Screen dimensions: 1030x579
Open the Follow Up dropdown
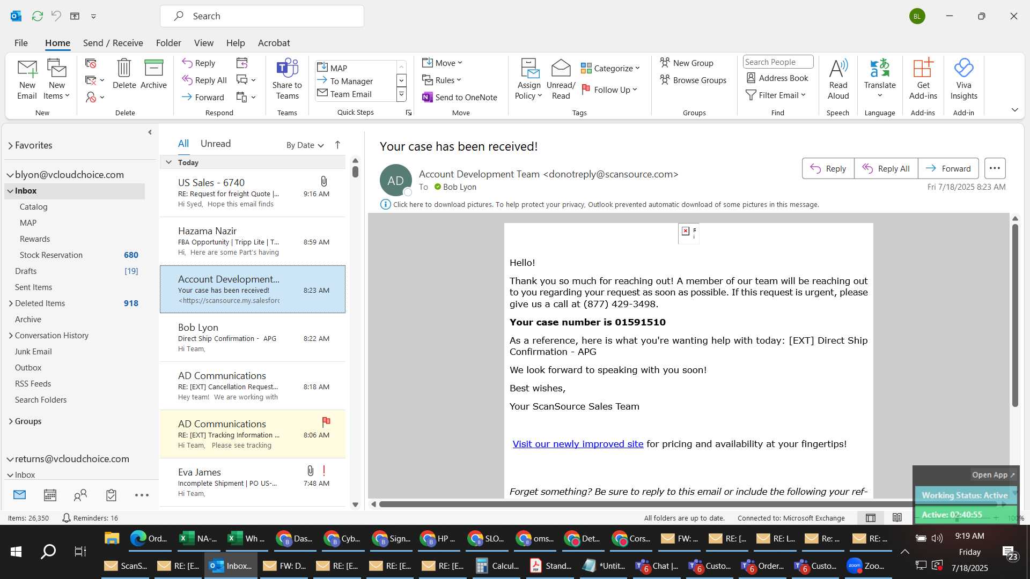click(609, 90)
